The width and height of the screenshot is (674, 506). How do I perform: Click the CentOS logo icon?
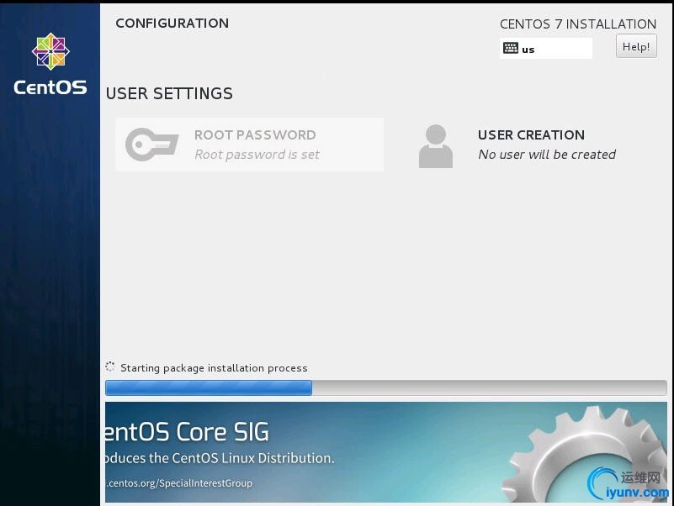click(50, 51)
